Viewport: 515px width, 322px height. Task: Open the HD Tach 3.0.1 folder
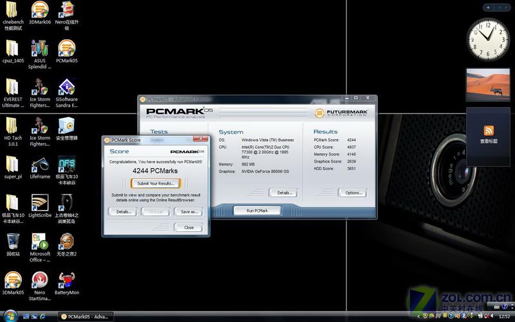pyautogui.click(x=12, y=132)
